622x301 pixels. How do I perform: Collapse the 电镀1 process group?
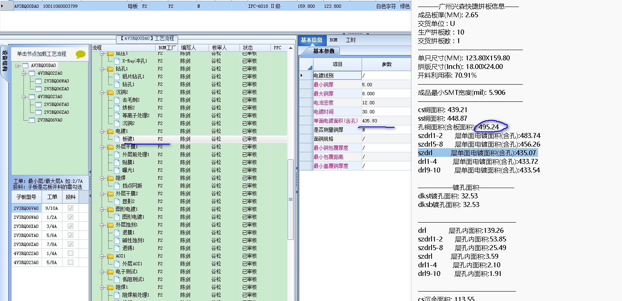pos(102,131)
